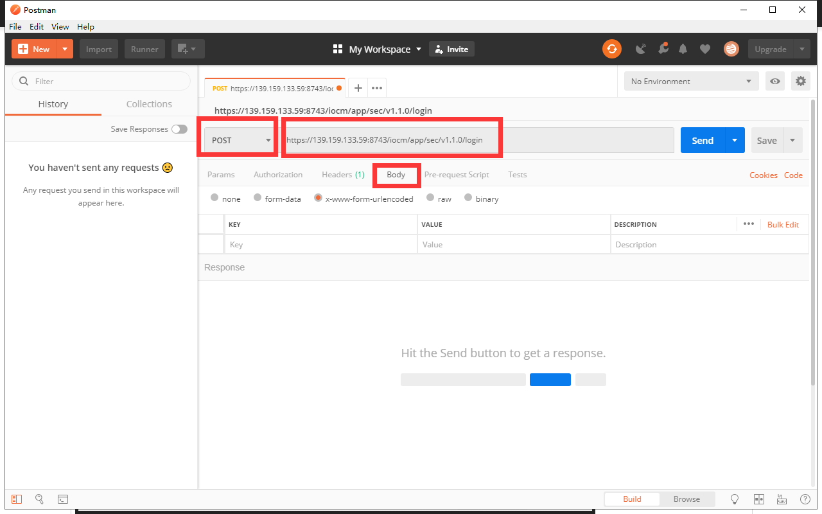Select the binary body type
This screenshot has height=514, width=822.
(468, 198)
